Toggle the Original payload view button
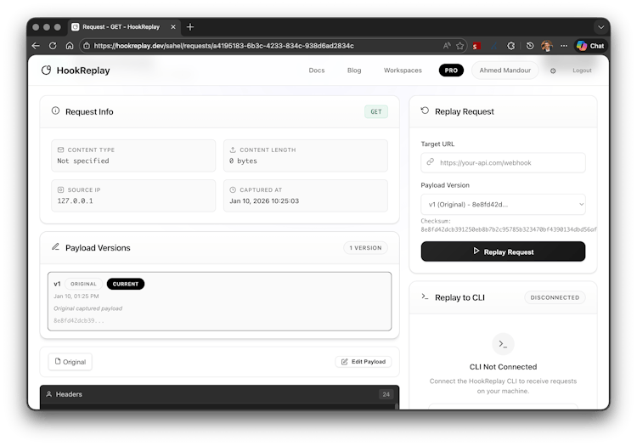 pyautogui.click(x=70, y=362)
